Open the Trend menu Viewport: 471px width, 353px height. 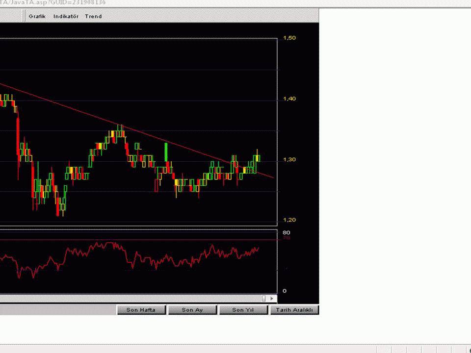(93, 16)
